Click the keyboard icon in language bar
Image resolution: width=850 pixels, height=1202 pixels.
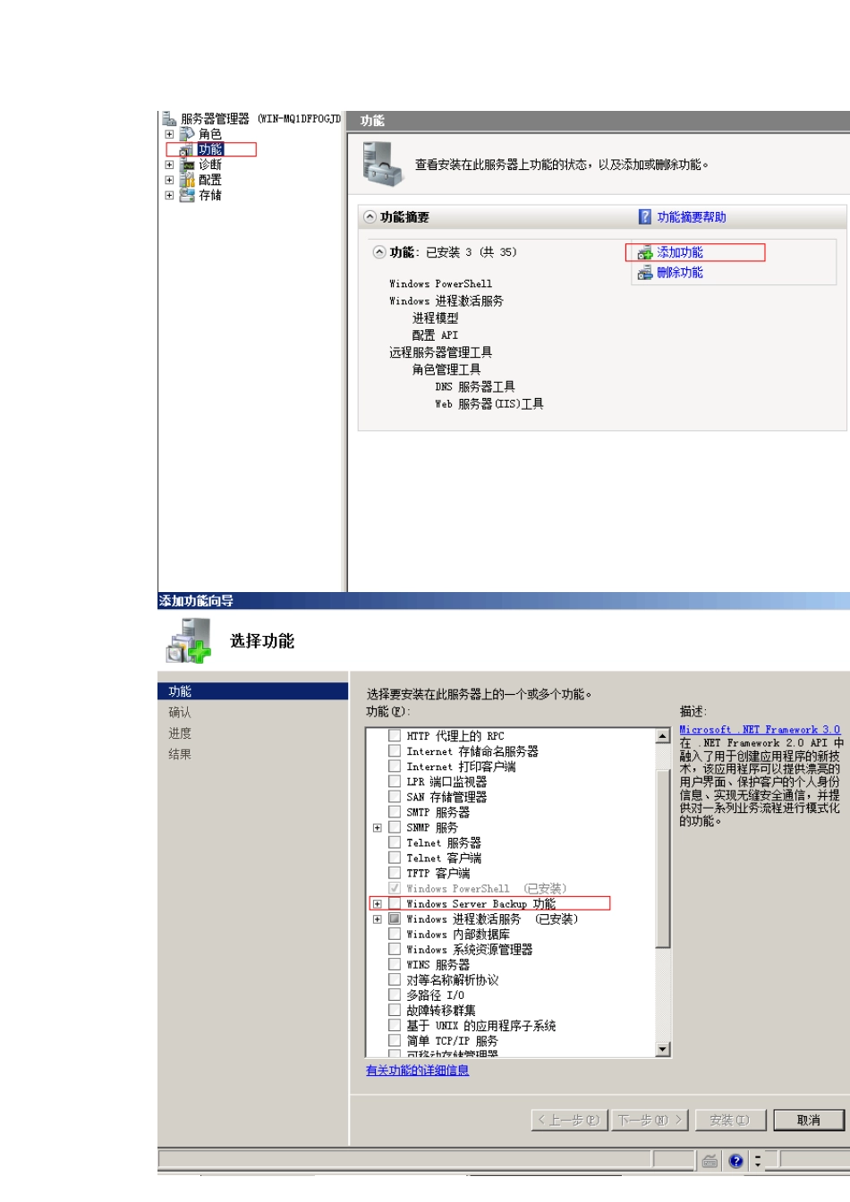[x=710, y=1161]
